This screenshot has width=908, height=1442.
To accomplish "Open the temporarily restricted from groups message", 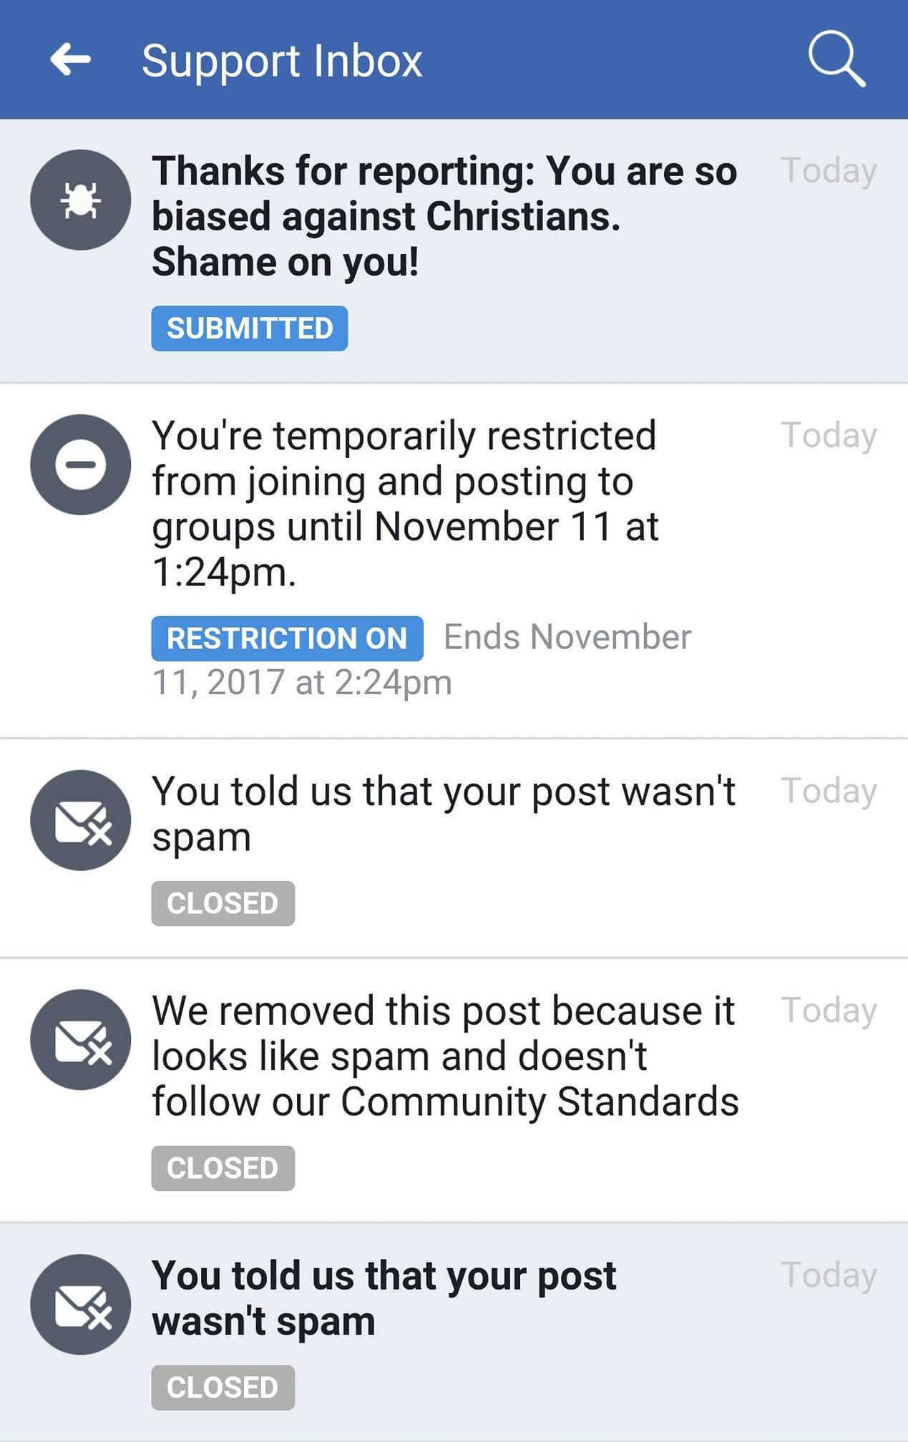I will coord(404,503).
